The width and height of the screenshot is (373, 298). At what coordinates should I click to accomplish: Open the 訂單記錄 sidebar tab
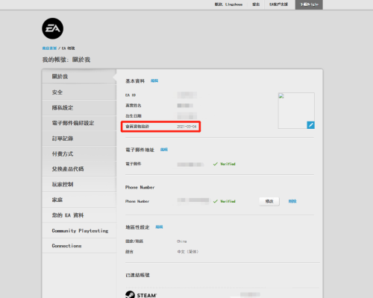(79, 139)
